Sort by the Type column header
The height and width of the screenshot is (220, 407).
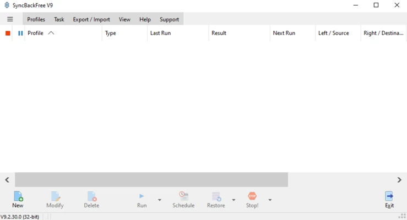click(124, 33)
